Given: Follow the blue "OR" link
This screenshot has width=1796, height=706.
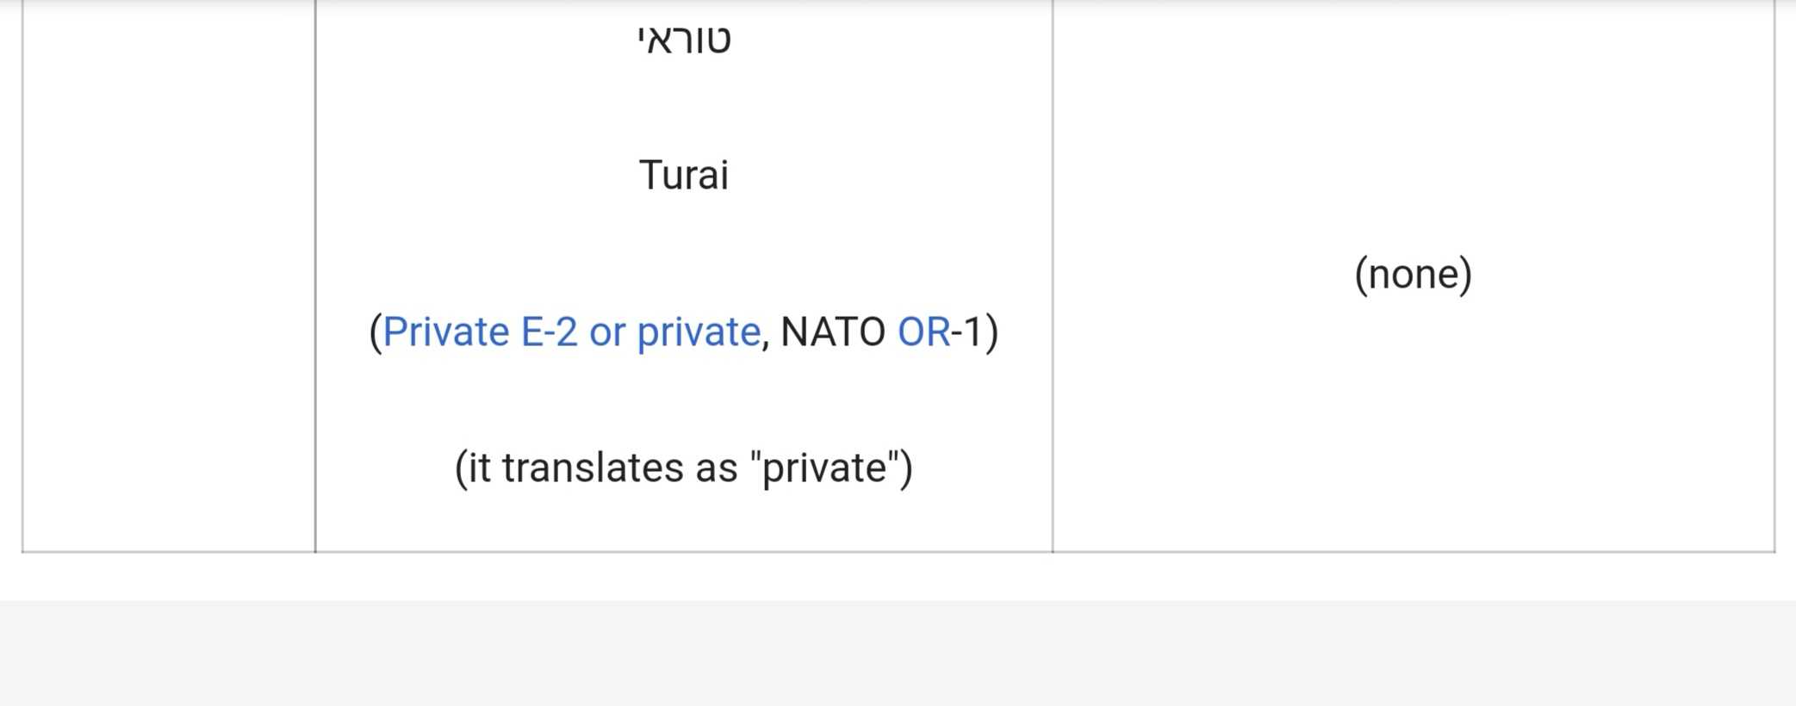Looking at the screenshot, I should (x=923, y=332).
